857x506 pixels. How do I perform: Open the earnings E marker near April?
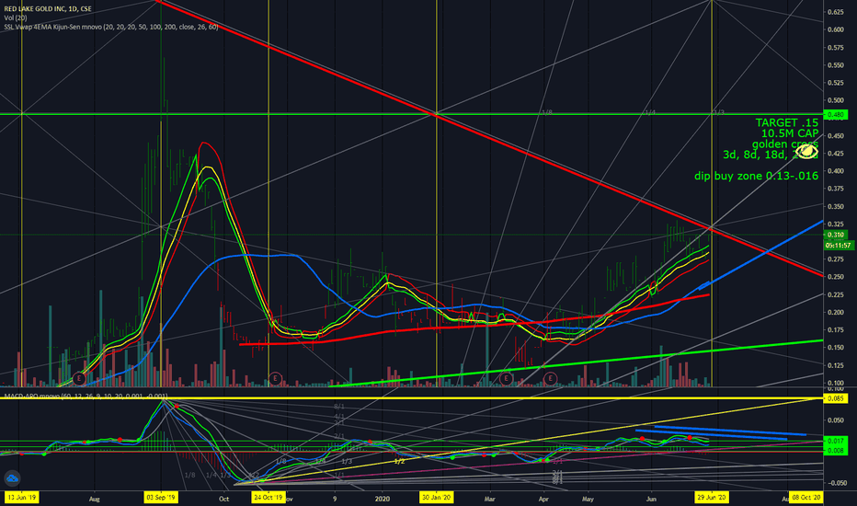tap(550, 378)
